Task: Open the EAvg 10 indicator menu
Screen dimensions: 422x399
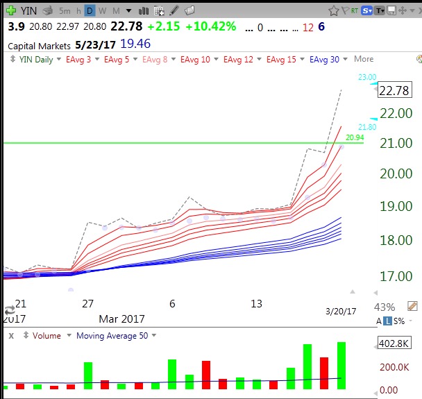Action: pyautogui.click(x=216, y=59)
